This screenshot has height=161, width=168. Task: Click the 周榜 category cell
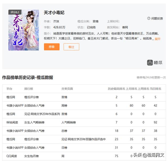(64, 105)
